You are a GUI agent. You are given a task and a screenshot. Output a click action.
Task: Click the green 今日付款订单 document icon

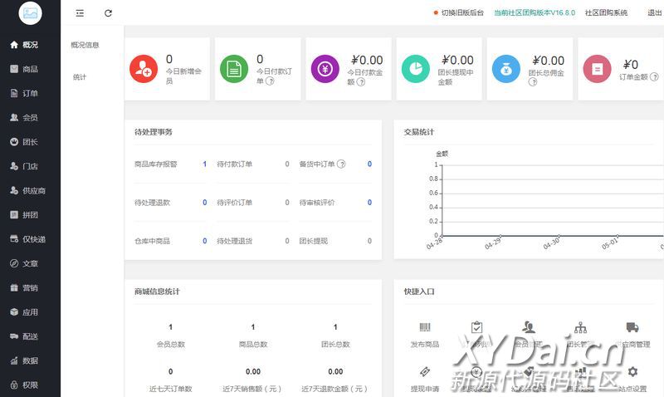coord(234,69)
